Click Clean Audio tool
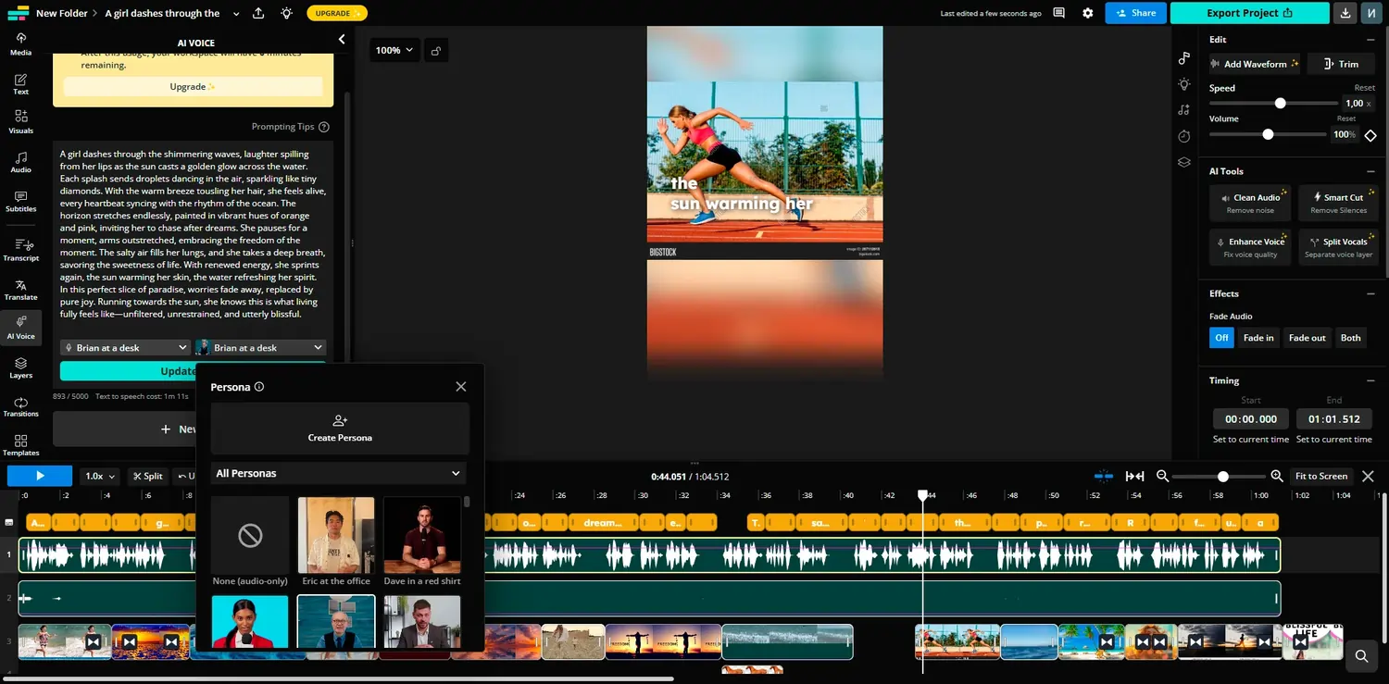Screen dimensions: 1389x684 tap(1250, 203)
